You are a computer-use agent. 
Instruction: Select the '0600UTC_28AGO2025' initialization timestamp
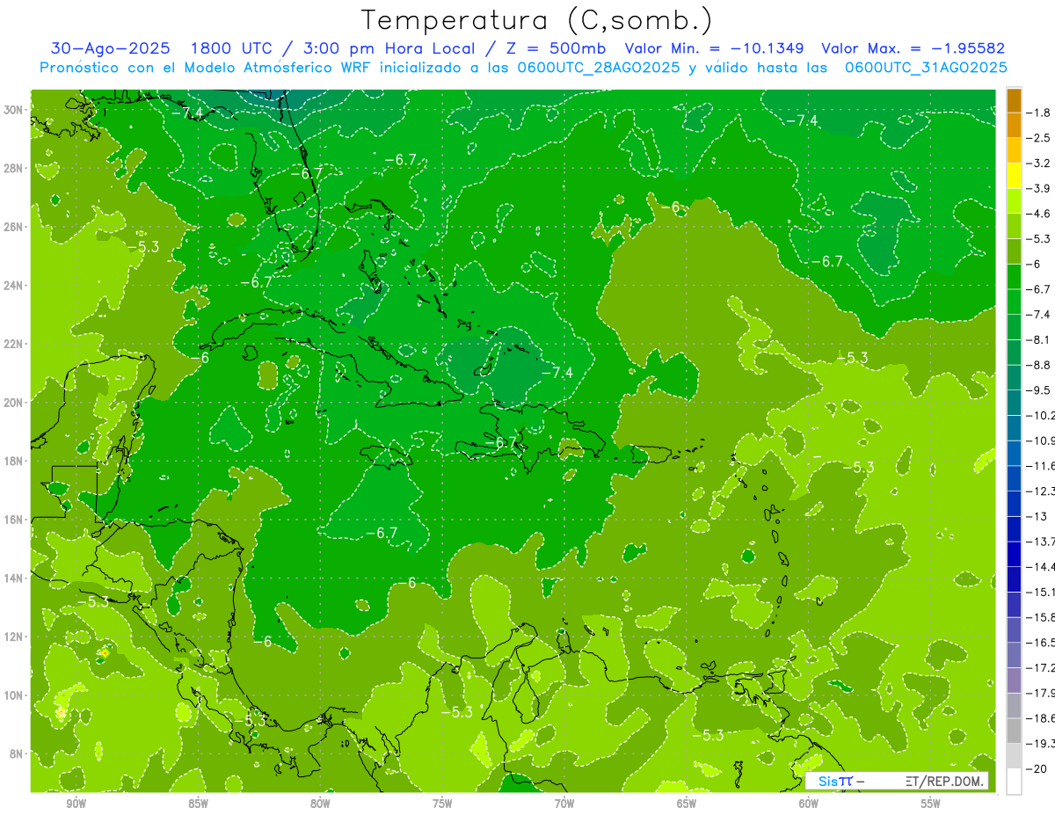pyautogui.click(x=600, y=68)
